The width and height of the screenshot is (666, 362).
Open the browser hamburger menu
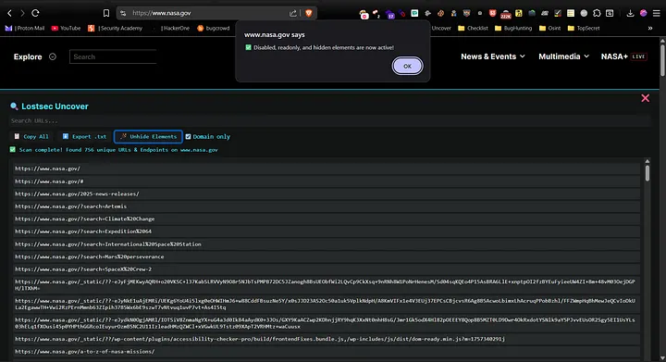(657, 13)
